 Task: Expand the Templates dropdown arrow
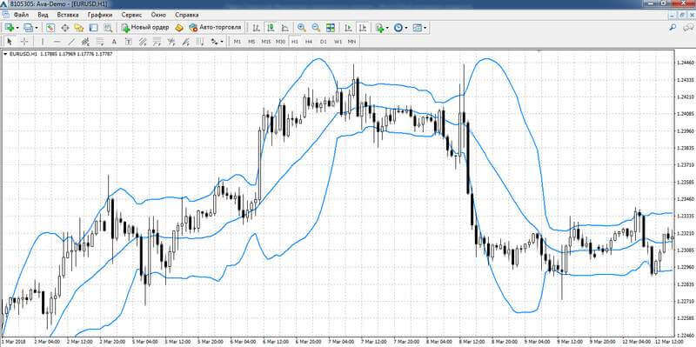tap(425, 28)
